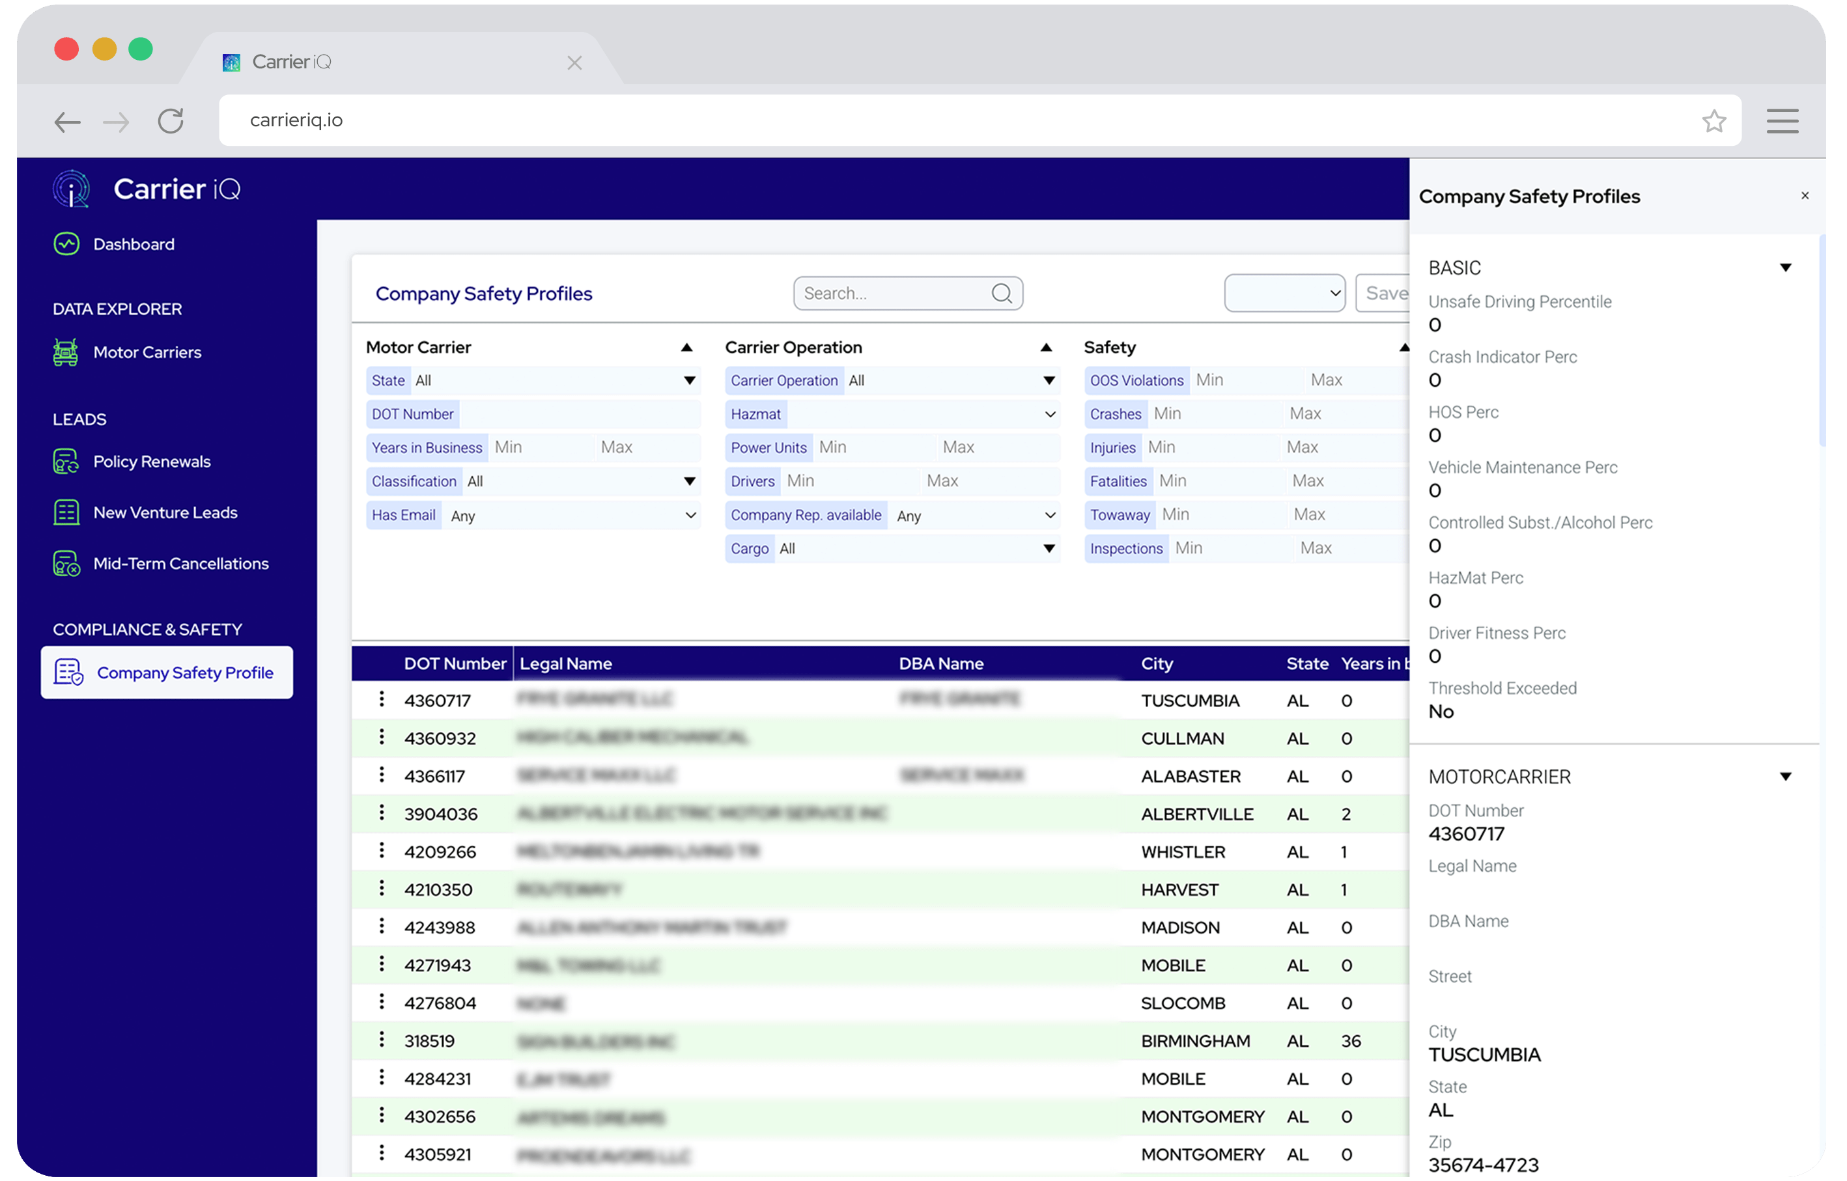Open the State filter dropdown
This screenshot has width=1847, height=1181.
pos(689,380)
